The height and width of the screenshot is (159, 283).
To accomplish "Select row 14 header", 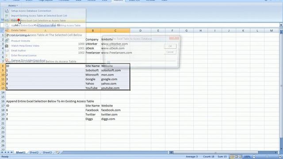I will (3, 92).
